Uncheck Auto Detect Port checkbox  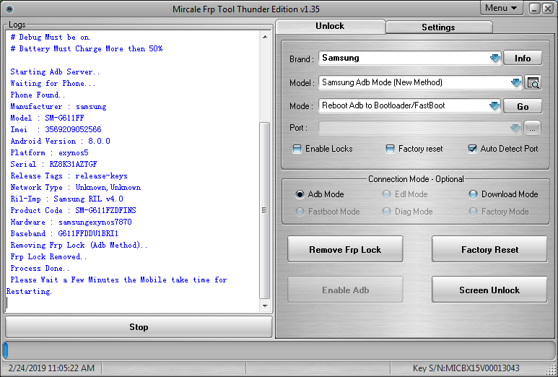coord(472,149)
